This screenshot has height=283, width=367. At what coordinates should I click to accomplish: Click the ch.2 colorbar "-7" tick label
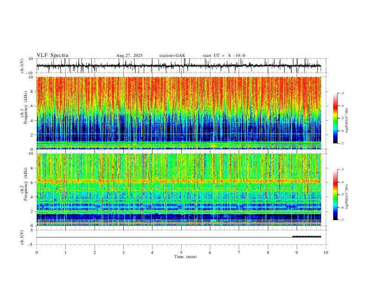pos(342,220)
